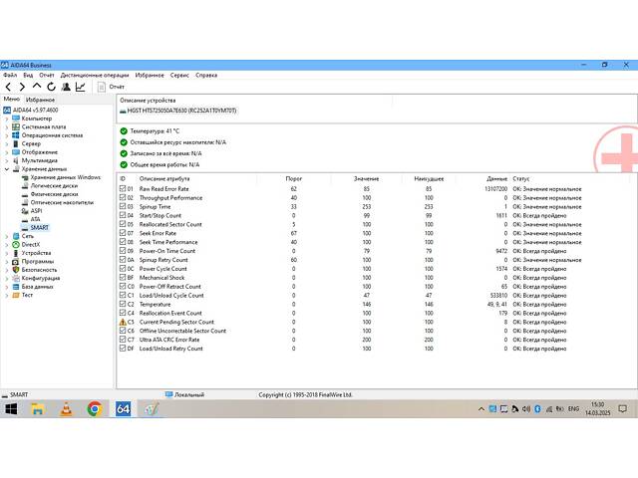Refresh the page with the Refresh icon
Screen dimensions: 638x478
tap(51, 87)
